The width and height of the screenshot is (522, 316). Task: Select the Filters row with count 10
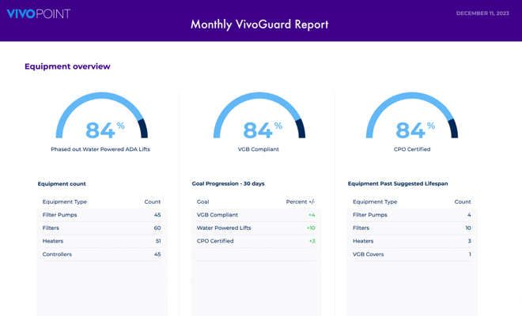point(412,228)
